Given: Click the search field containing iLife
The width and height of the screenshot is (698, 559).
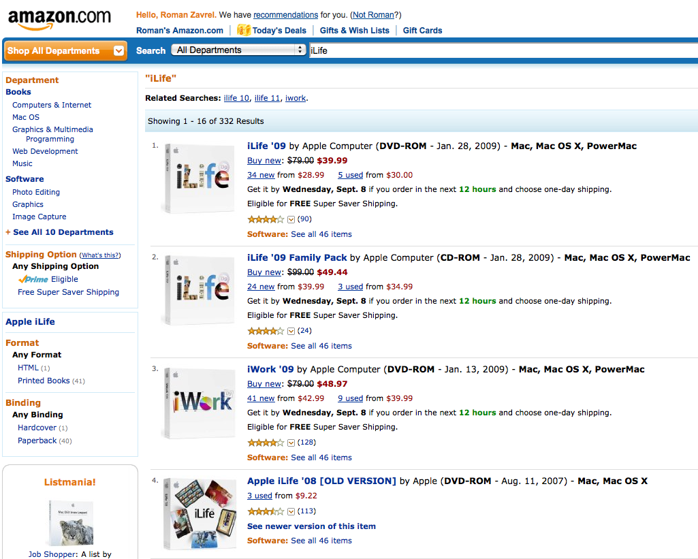Looking at the screenshot, I should [409, 50].
